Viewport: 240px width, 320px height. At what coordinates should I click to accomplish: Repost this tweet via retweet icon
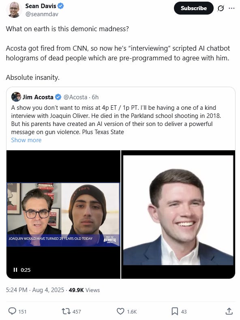[x=66, y=311]
